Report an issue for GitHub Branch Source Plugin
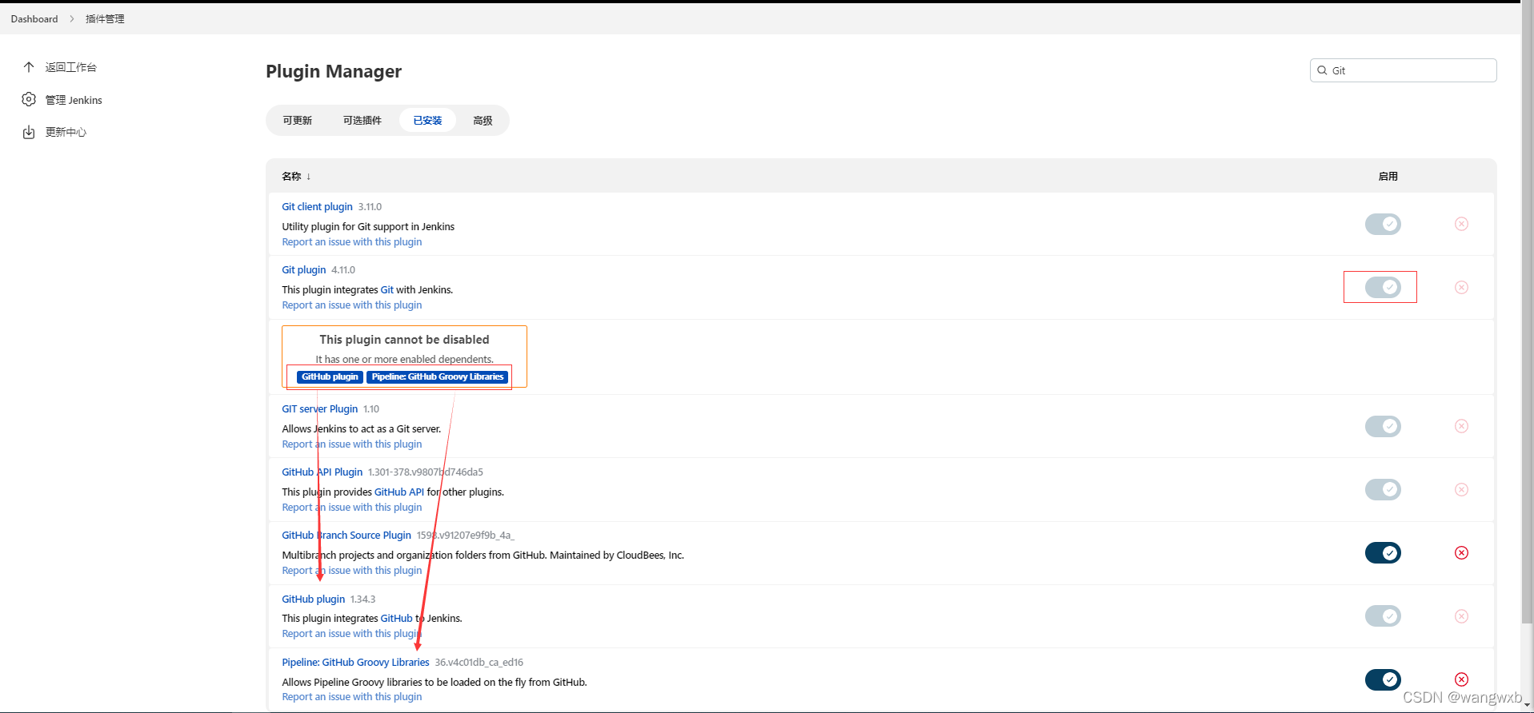The image size is (1534, 713). click(352, 570)
